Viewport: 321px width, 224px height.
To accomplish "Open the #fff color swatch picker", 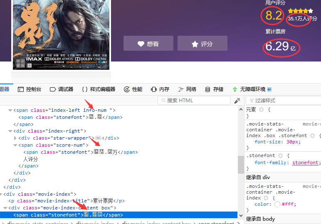I will (277, 204).
